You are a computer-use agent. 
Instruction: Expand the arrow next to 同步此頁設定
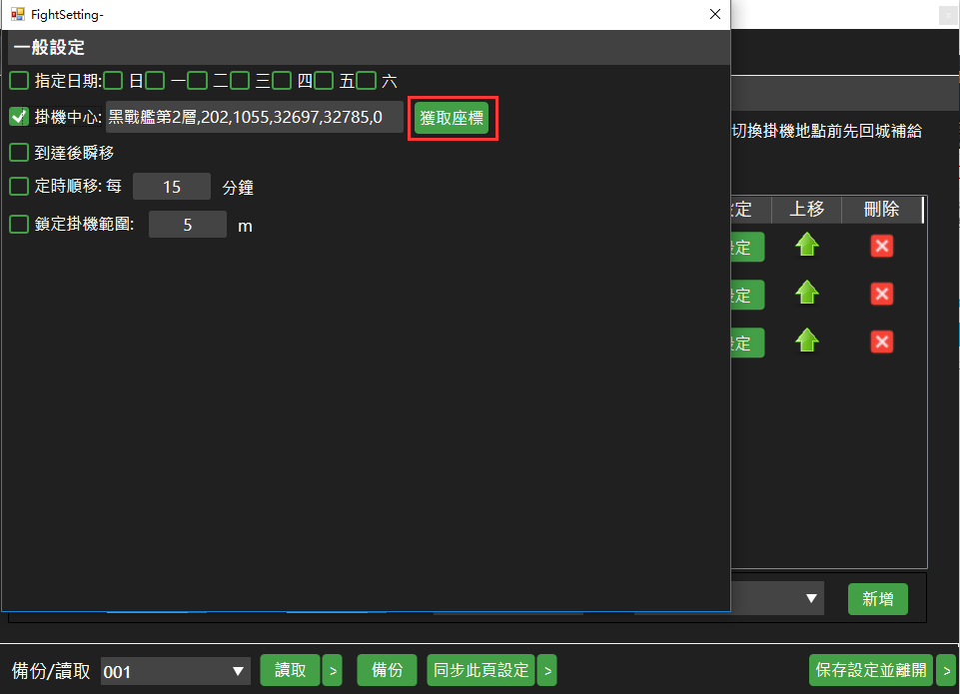546,671
